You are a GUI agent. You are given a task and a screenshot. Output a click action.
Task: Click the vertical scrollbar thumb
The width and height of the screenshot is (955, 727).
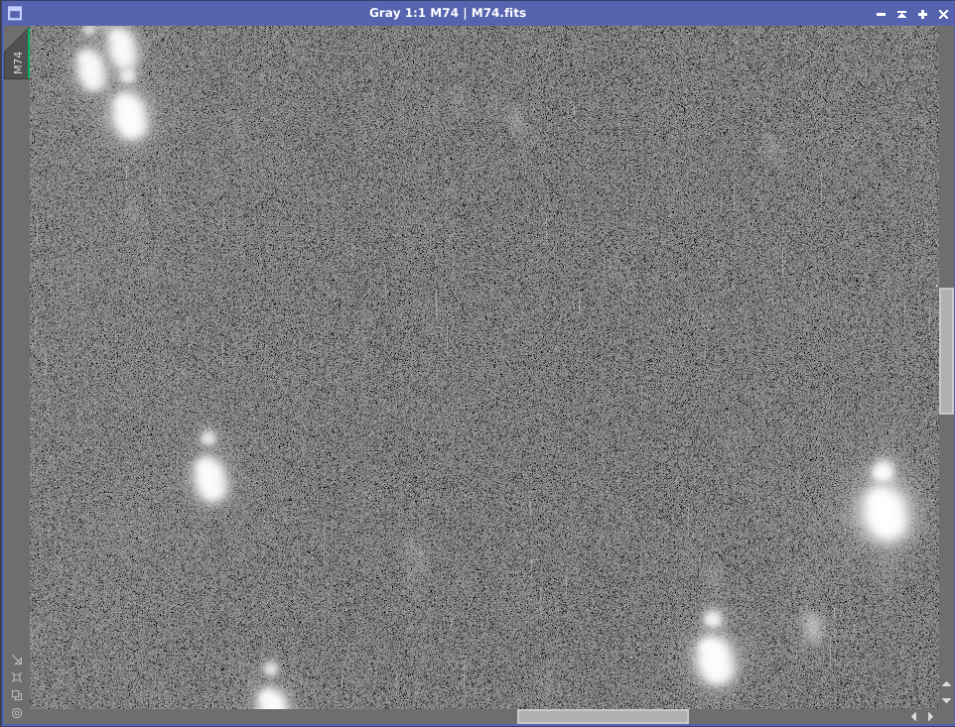pos(946,351)
